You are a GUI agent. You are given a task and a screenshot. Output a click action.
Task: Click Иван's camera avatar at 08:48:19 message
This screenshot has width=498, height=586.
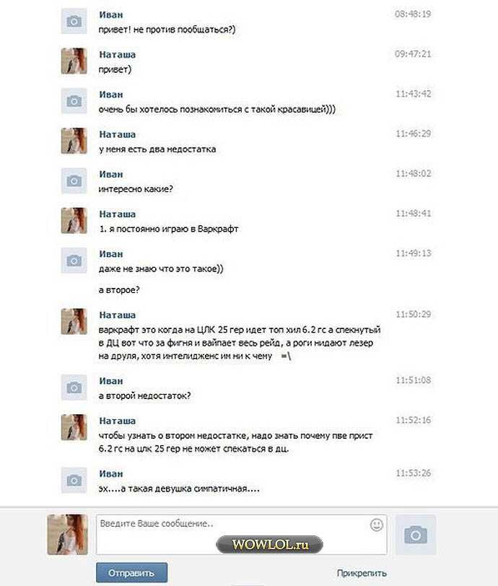(74, 22)
